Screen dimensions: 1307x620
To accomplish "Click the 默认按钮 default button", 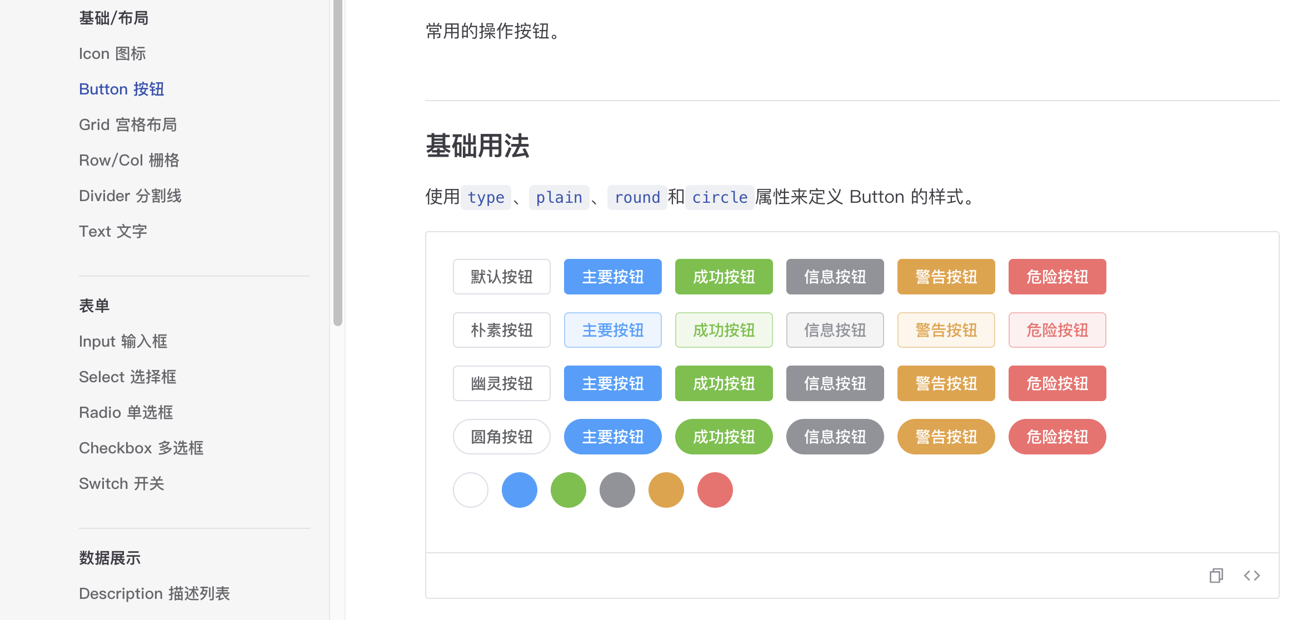I will point(501,277).
